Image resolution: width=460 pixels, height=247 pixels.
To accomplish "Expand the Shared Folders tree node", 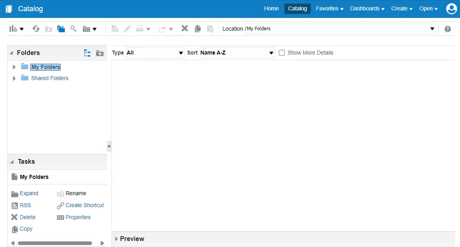I will point(14,78).
